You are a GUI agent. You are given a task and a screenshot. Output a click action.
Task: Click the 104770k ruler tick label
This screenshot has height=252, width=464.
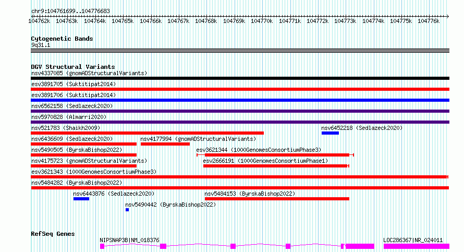pos(262,21)
